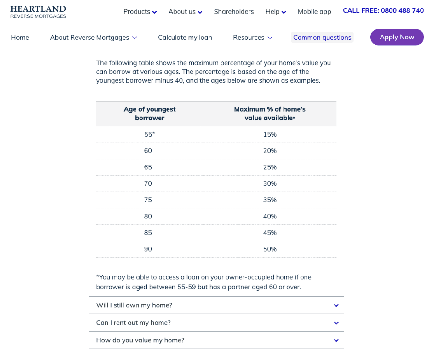Open Calculate my loan page
The image size is (441, 349).
185,38
